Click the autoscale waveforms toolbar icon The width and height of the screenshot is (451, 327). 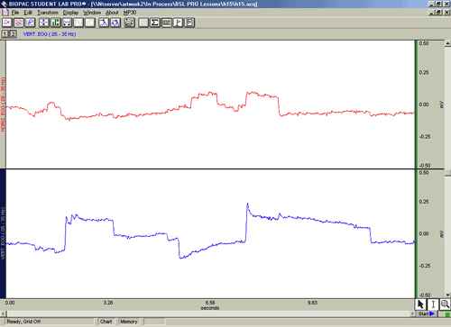(x=44, y=23)
